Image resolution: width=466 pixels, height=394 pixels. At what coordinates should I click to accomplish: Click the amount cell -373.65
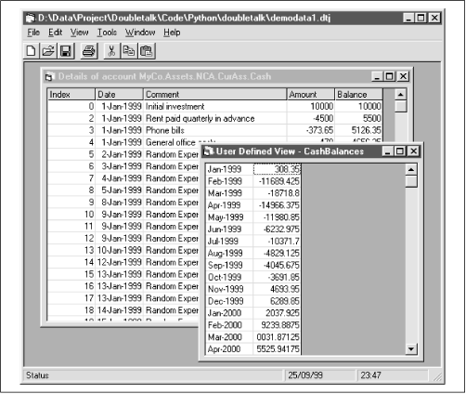tap(311, 130)
